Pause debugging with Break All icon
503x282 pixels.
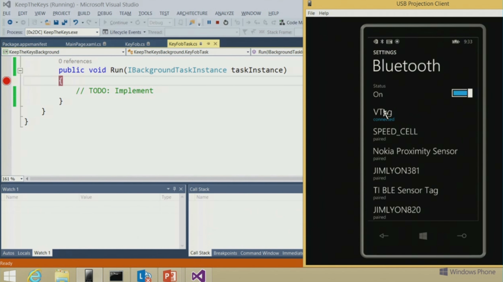[x=209, y=23]
